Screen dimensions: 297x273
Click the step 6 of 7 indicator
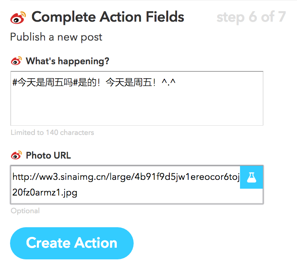tap(251, 17)
